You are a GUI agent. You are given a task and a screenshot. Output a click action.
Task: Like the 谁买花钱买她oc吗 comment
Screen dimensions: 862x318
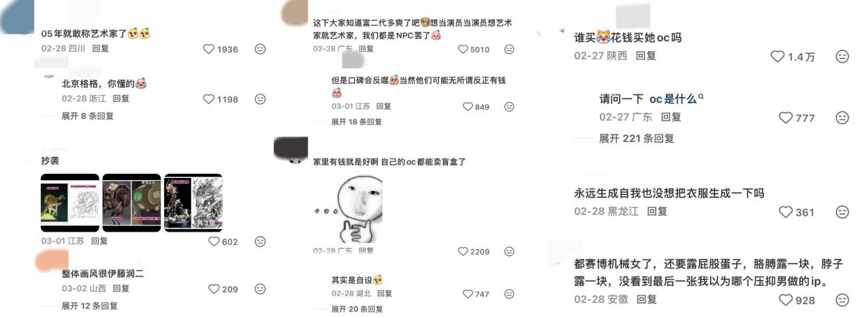coord(777,56)
